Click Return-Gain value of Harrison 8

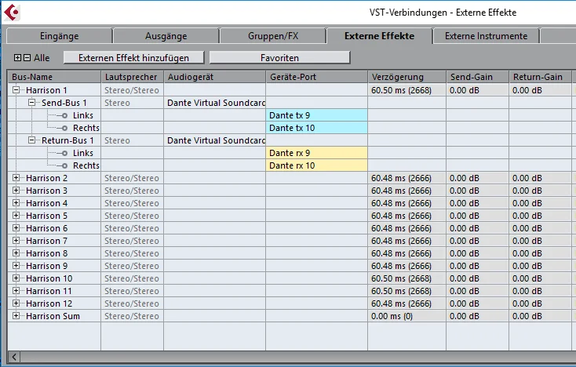tap(540, 253)
